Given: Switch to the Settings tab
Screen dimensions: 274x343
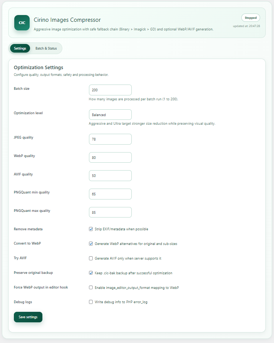Looking at the screenshot, I should tap(20, 48).
